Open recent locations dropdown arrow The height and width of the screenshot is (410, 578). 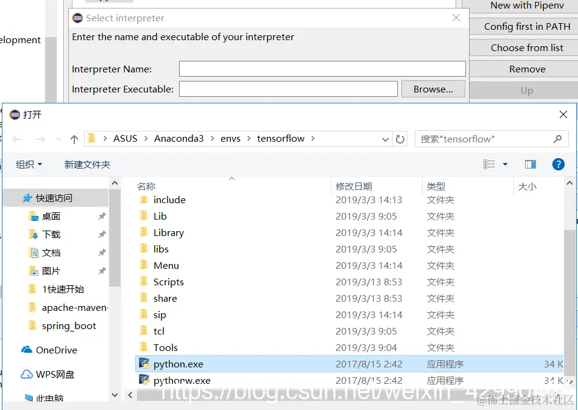(58, 139)
